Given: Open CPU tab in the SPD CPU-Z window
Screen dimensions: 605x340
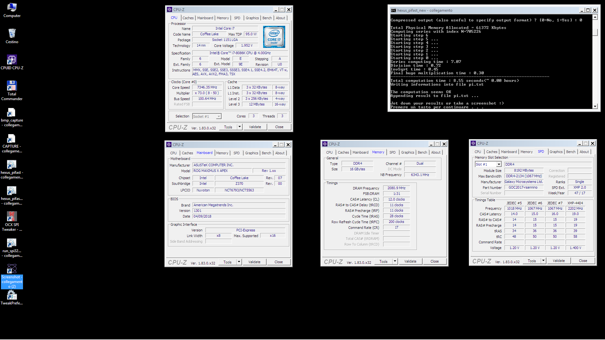Looking at the screenshot, I should tap(478, 152).
